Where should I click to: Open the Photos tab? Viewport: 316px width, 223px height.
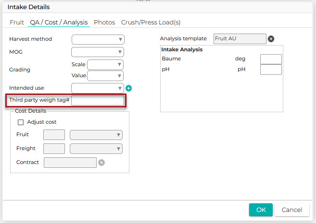[x=104, y=23]
